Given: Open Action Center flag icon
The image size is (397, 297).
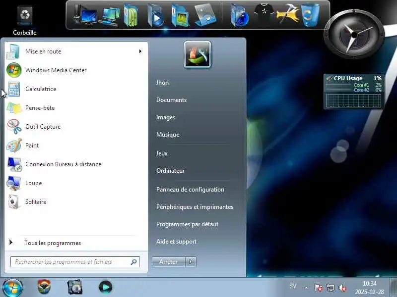Looking at the screenshot, I should click(x=318, y=288).
